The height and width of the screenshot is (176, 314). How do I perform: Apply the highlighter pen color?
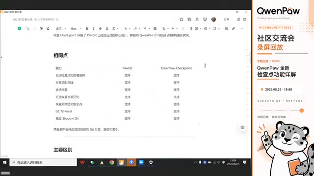[135, 28]
